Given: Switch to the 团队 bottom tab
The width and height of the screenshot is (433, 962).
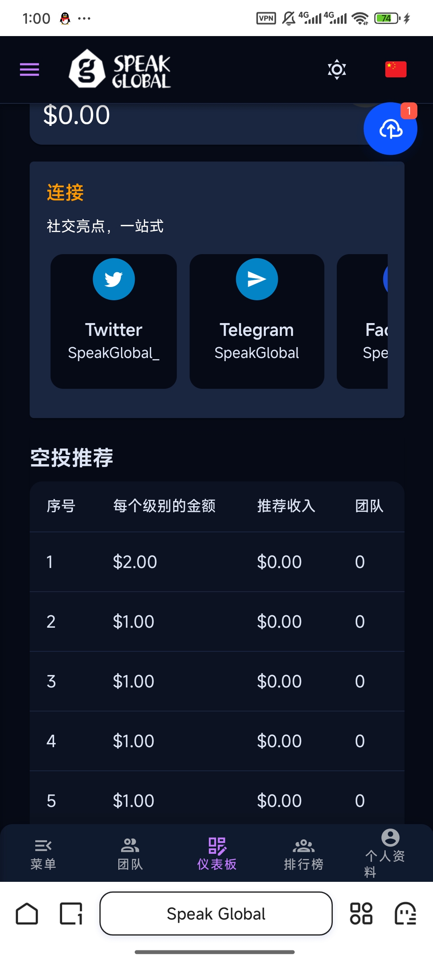Looking at the screenshot, I should (130, 854).
